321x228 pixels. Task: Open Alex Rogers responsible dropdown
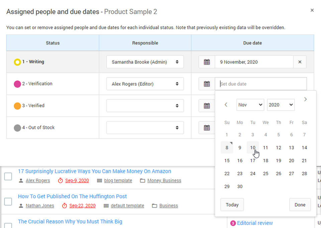(x=145, y=84)
